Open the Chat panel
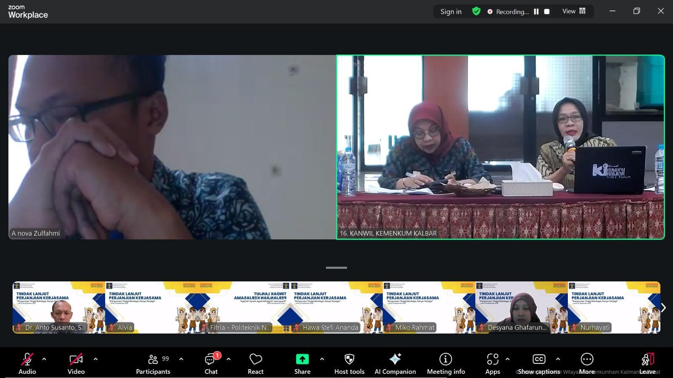This screenshot has width=673, height=378. click(x=211, y=364)
